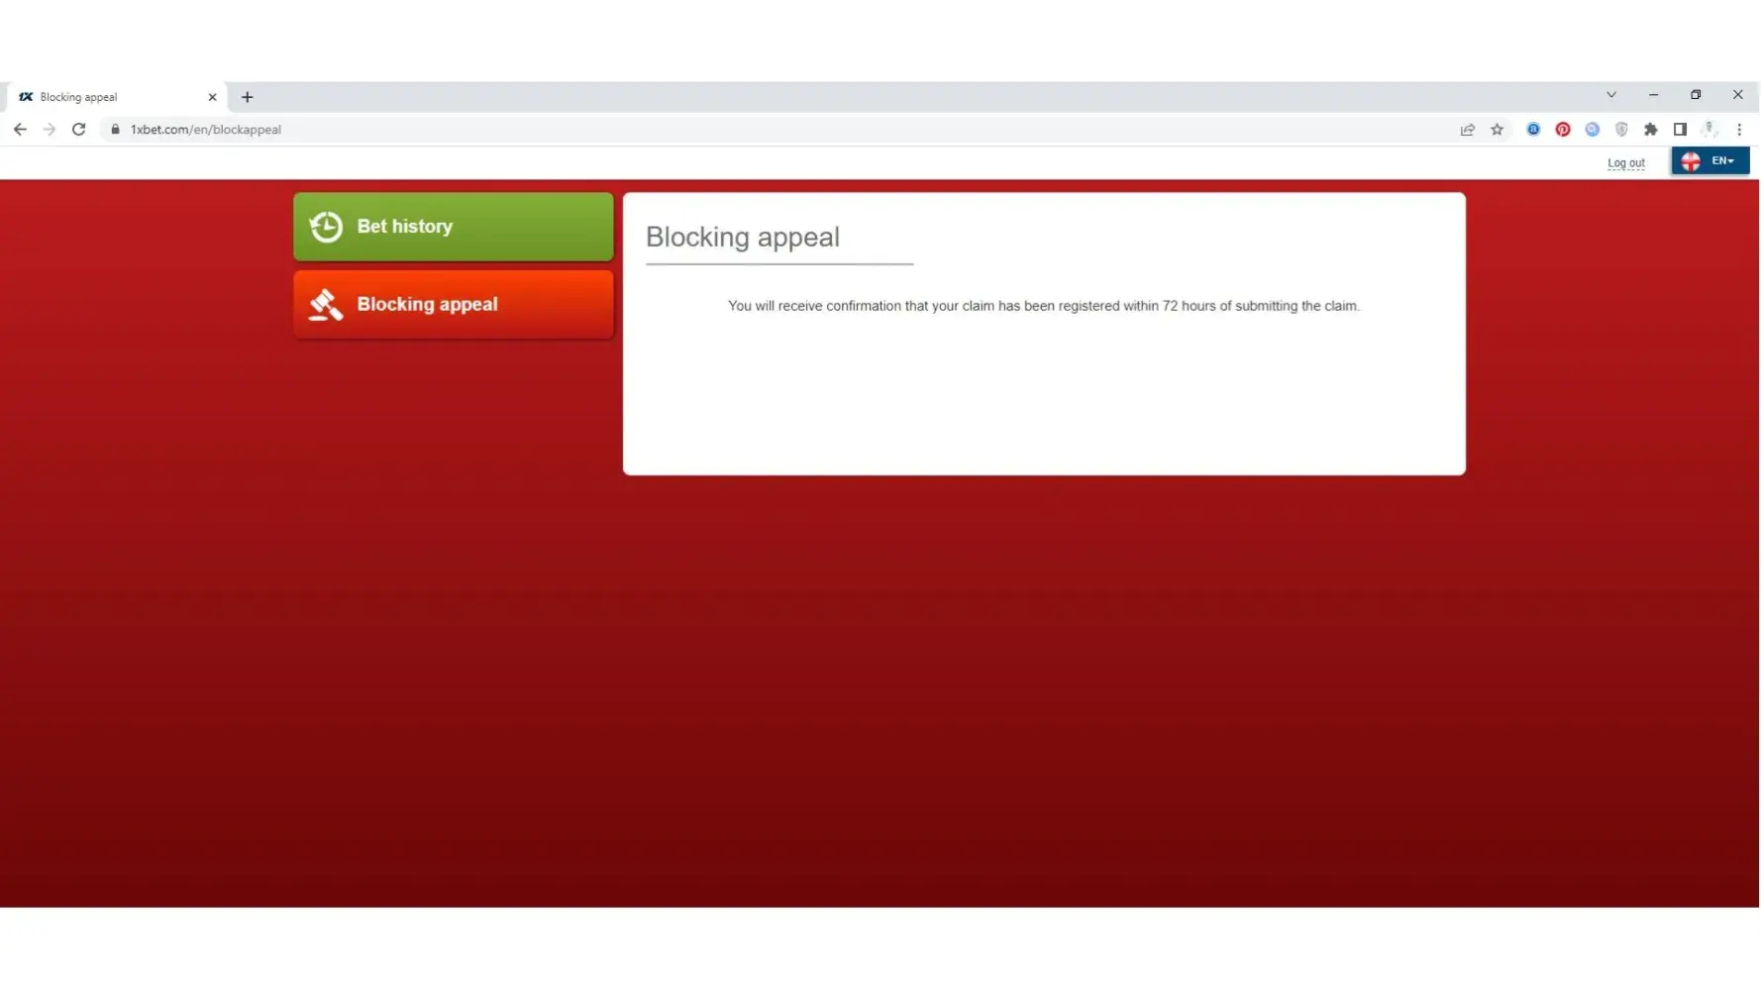
Task: Share this page using the share icon
Action: pos(1467,130)
